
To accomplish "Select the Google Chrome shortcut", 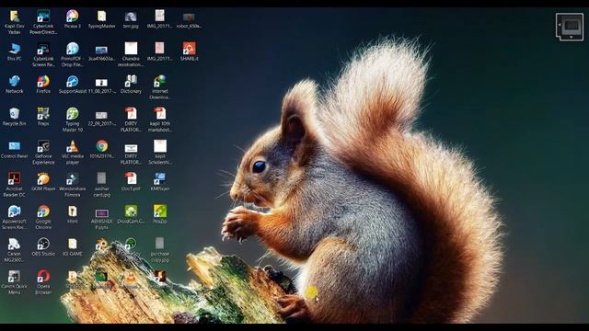I will pos(43,218).
